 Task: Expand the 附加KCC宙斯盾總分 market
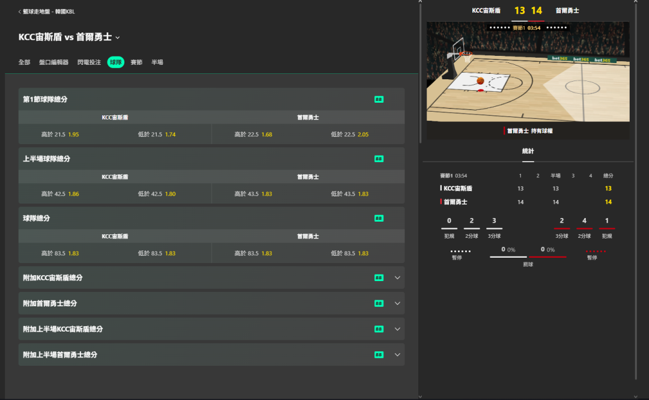397,278
